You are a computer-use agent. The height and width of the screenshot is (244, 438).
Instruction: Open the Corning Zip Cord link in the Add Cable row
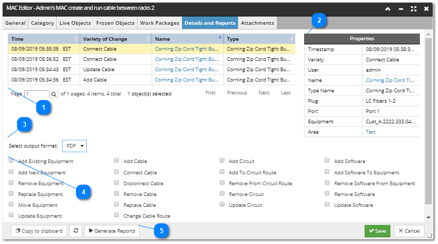pos(187,79)
